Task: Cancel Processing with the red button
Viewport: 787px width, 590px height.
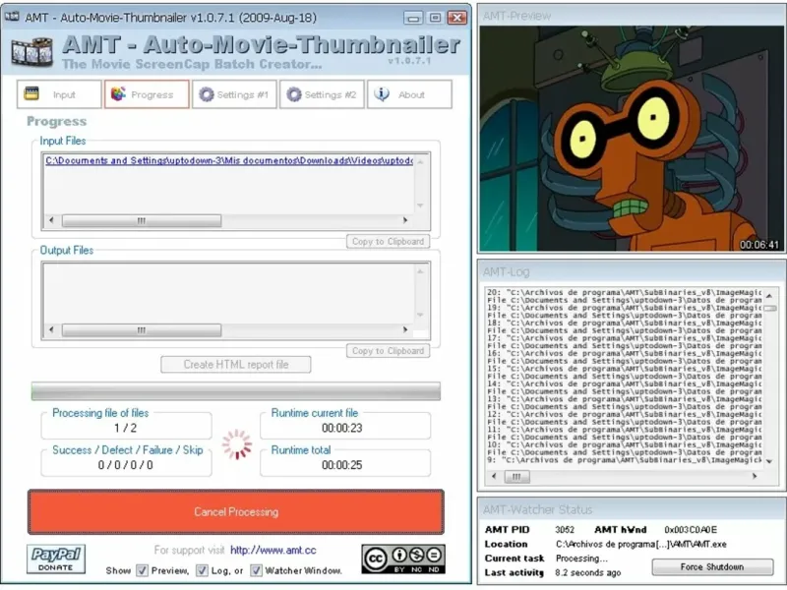Action: (x=236, y=511)
